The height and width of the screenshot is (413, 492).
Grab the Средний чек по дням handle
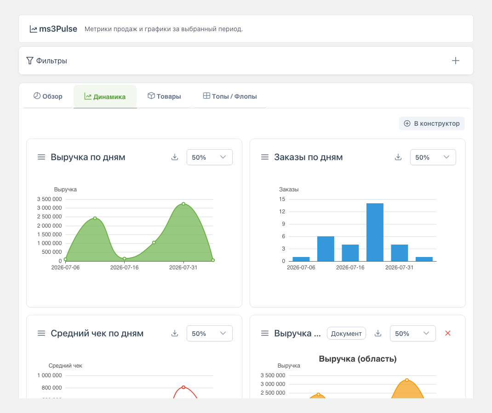click(x=41, y=334)
